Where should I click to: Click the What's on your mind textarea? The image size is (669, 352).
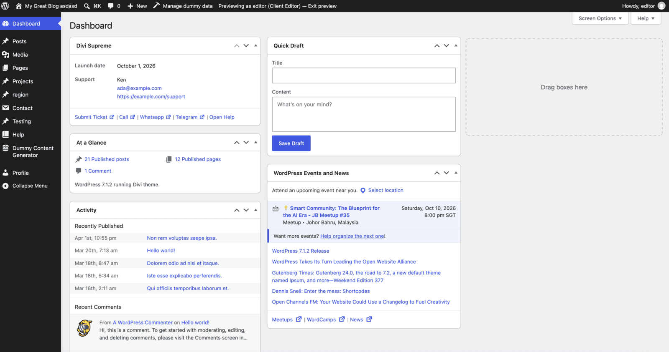364,114
